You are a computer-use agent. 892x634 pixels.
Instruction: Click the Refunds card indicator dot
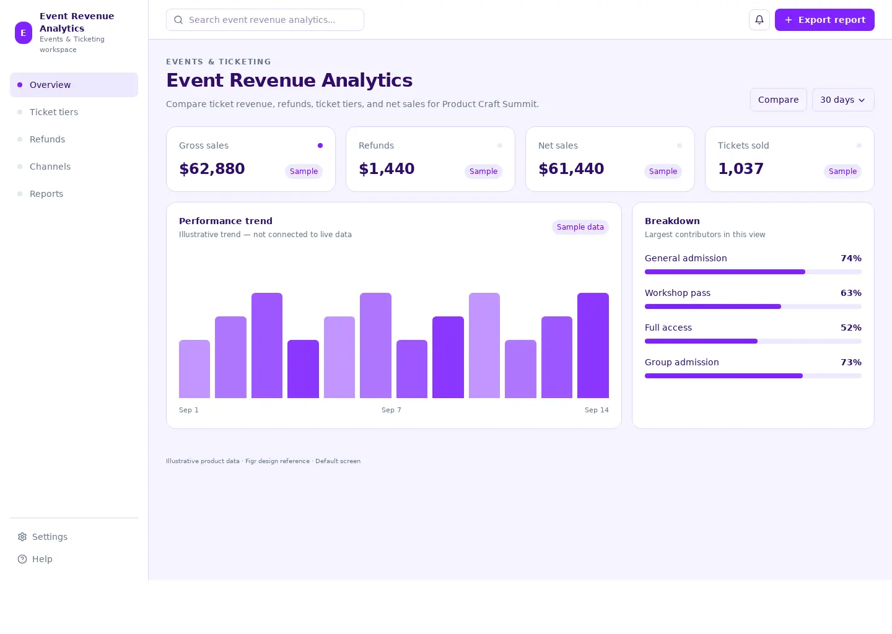[x=500, y=145]
